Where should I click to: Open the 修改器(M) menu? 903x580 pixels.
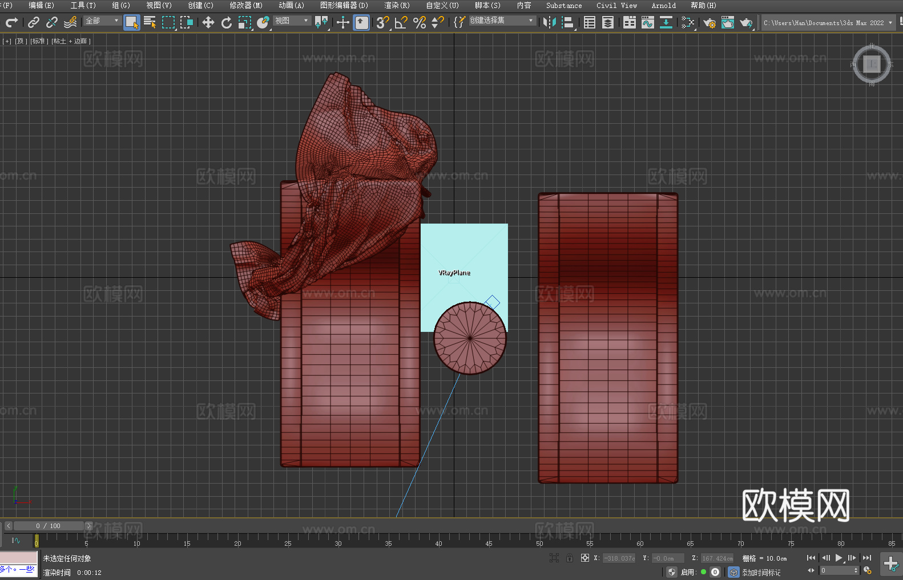pyautogui.click(x=246, y=5)
